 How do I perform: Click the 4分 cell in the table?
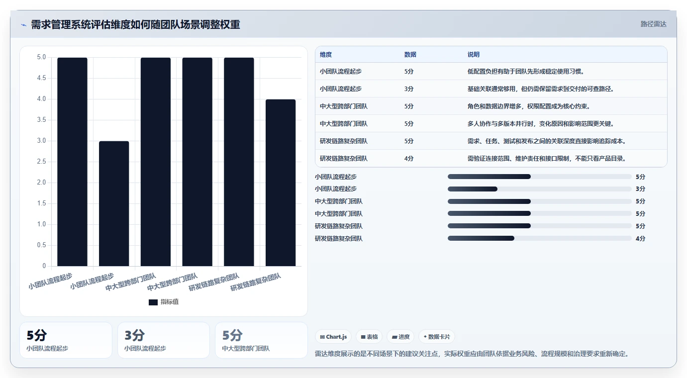(409, 159)
